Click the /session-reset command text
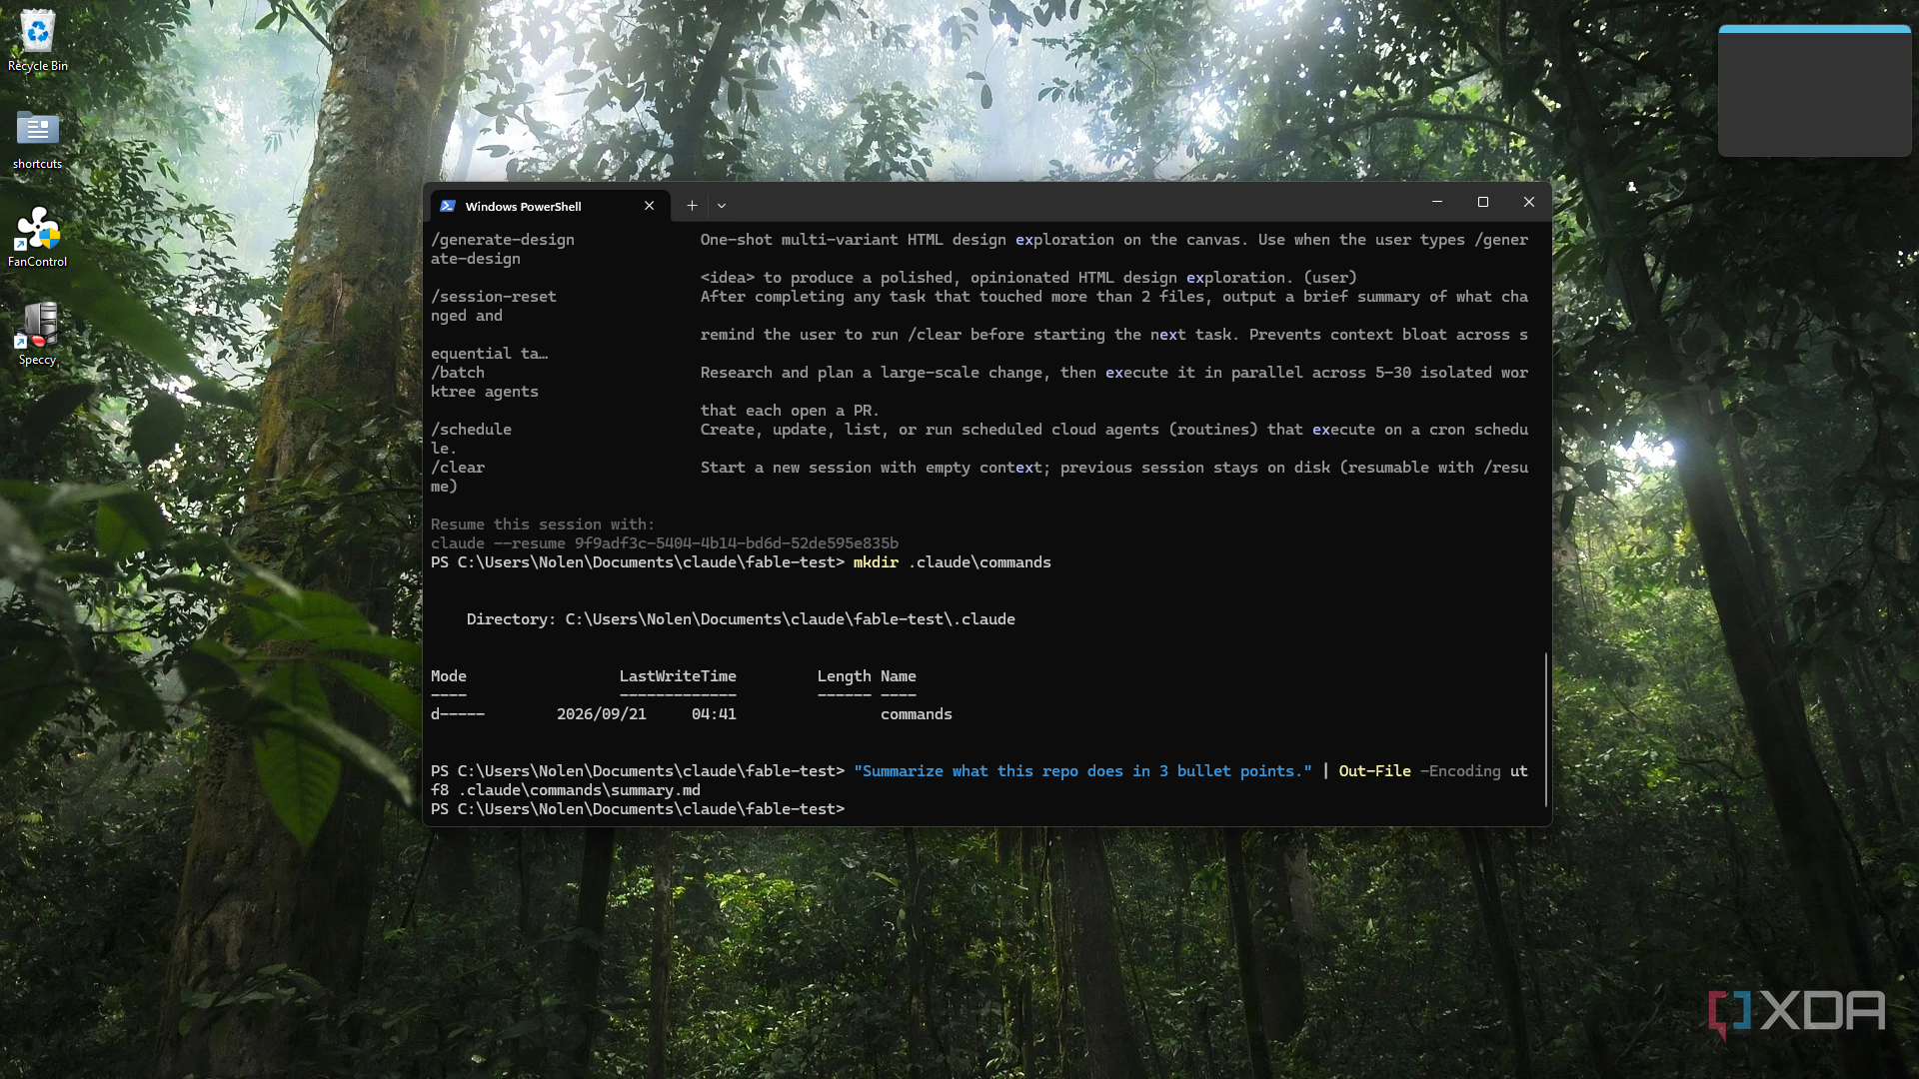This screenshot has height=1079, width=1919. point(494,297)
